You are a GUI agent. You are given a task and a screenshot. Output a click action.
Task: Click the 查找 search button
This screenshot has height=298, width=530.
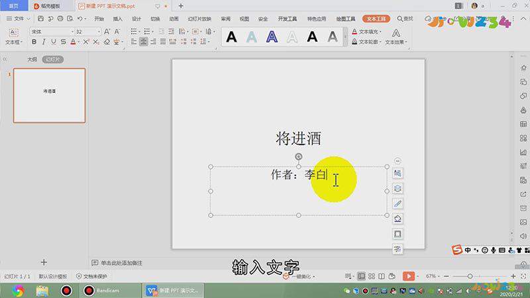click(x=405, y=19)
